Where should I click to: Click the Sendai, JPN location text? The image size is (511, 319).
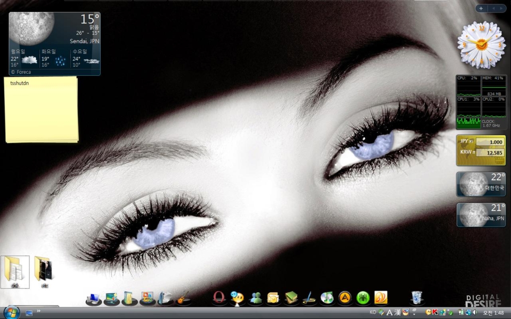(84, 41)
